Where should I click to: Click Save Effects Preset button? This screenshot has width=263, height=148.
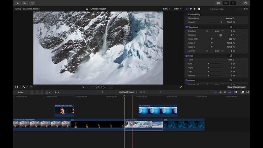(x=236, y=87)
